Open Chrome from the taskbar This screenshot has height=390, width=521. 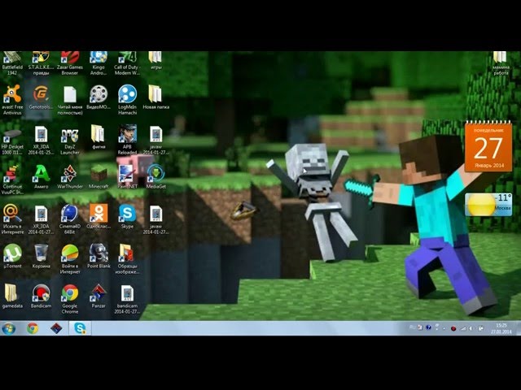coord(33,328)
